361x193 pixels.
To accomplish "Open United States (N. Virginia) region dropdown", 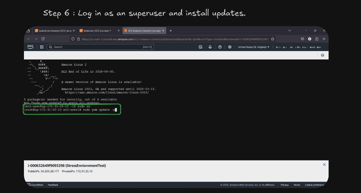I will click(x=254, y=47).
